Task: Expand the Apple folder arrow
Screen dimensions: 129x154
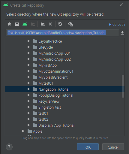Action: 23,131
